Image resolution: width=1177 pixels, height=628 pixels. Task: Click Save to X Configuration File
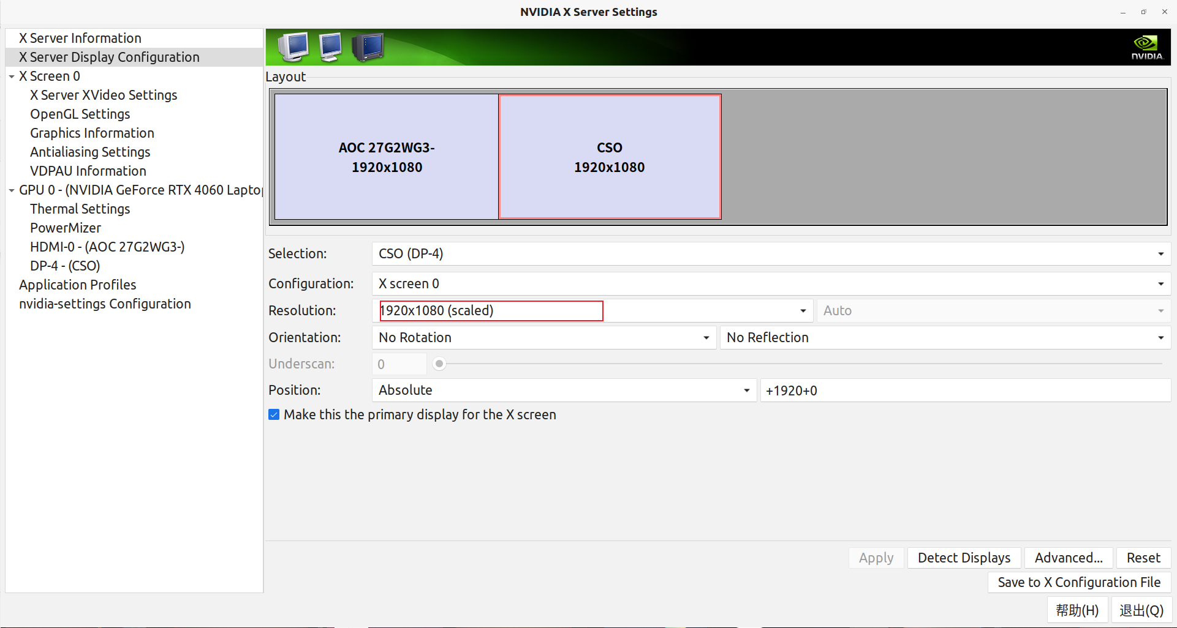pos(1079,582)
